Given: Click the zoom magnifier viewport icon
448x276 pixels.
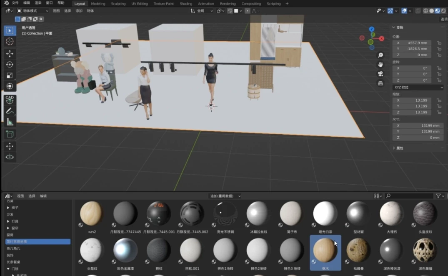Looking at the screenshot, I should click(380, 55).
